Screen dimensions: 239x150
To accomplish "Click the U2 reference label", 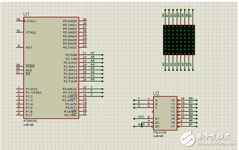I will click(x=156, y=94).
